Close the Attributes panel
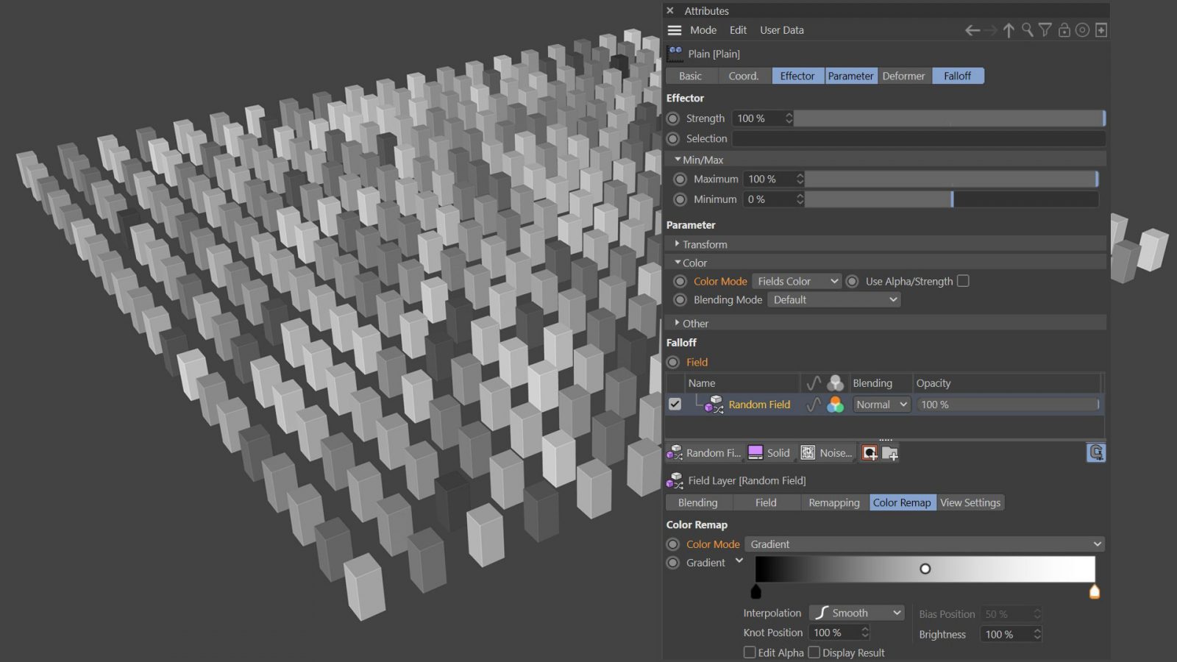1177x662 pixels. pyautogui.click(x=670, y=10)
